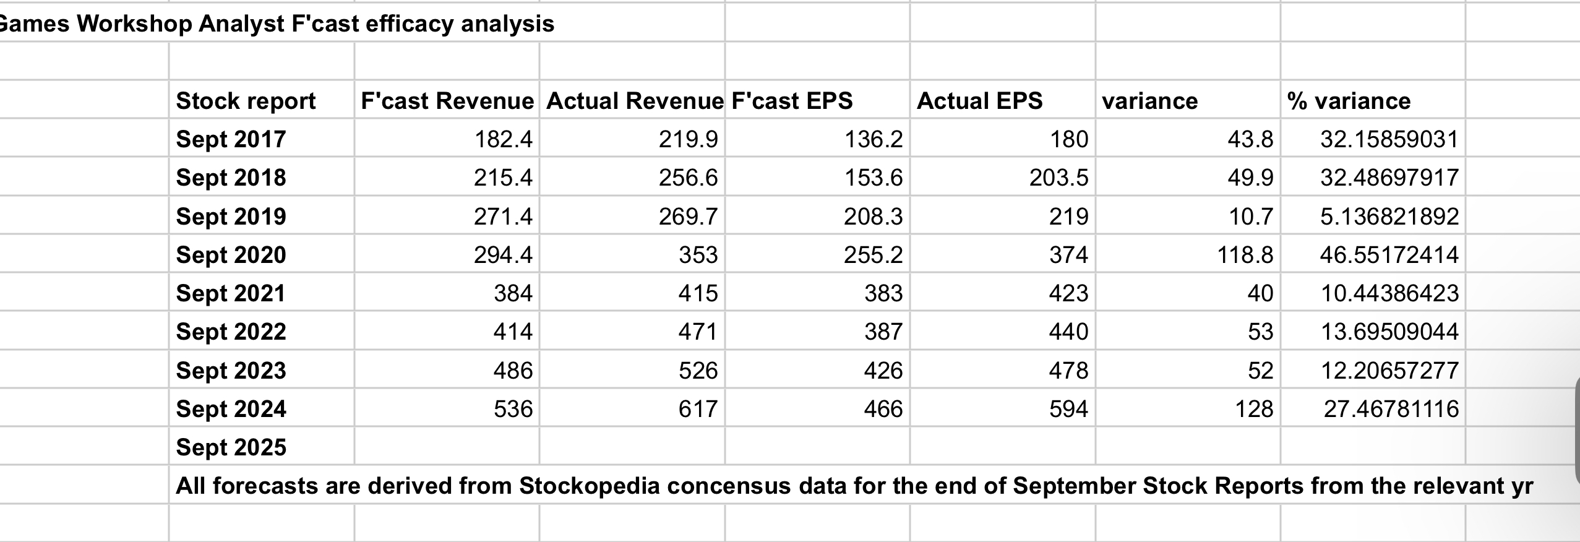The height and width of the screenshot is (542, 1580).
Task: Click the Stockopedia consensus footnote text
Action: tap(854, 486)
